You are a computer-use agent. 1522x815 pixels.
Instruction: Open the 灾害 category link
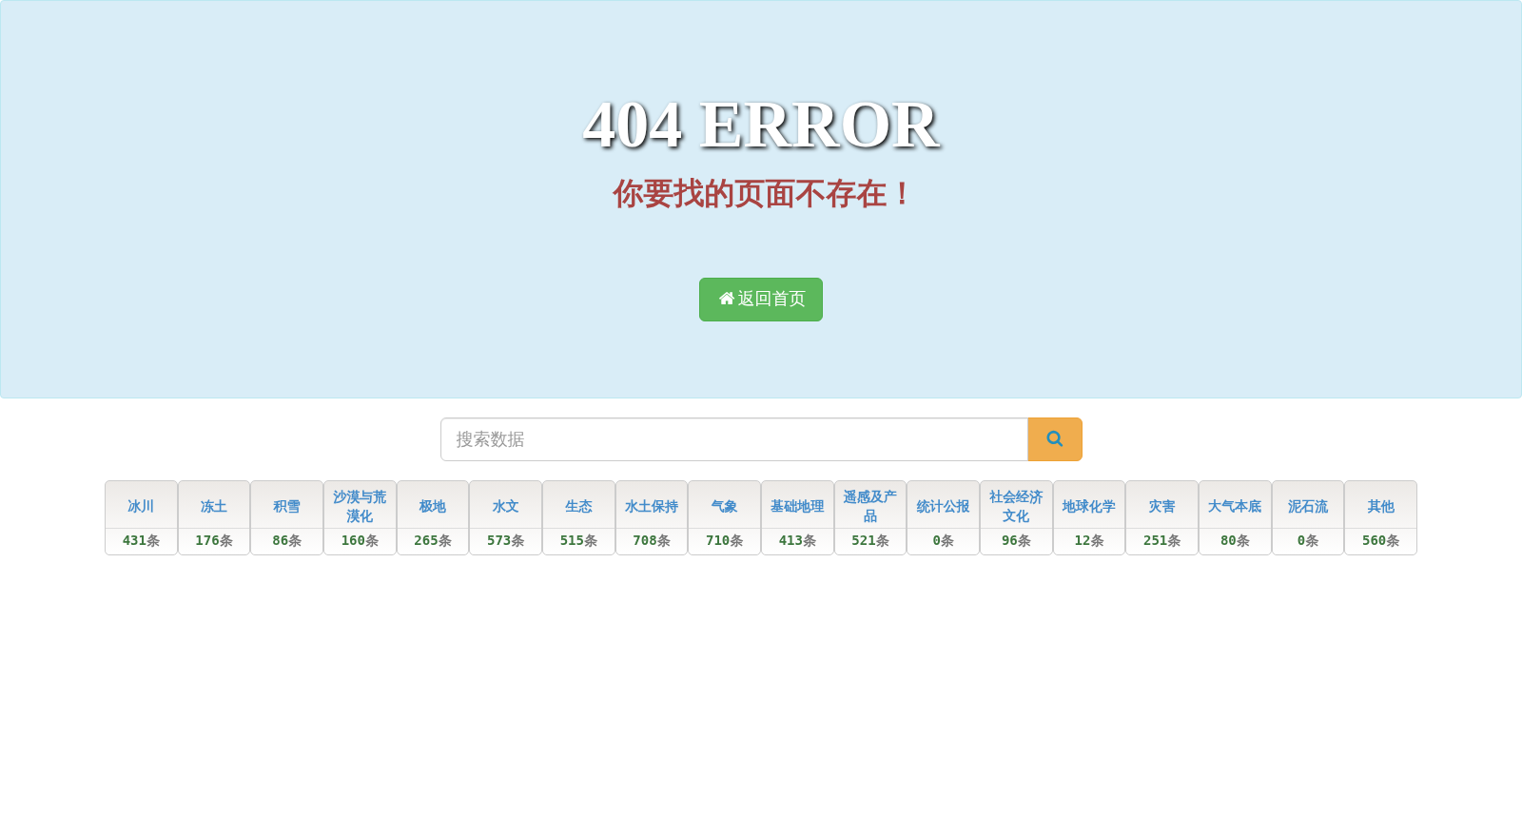point(1161,506)
